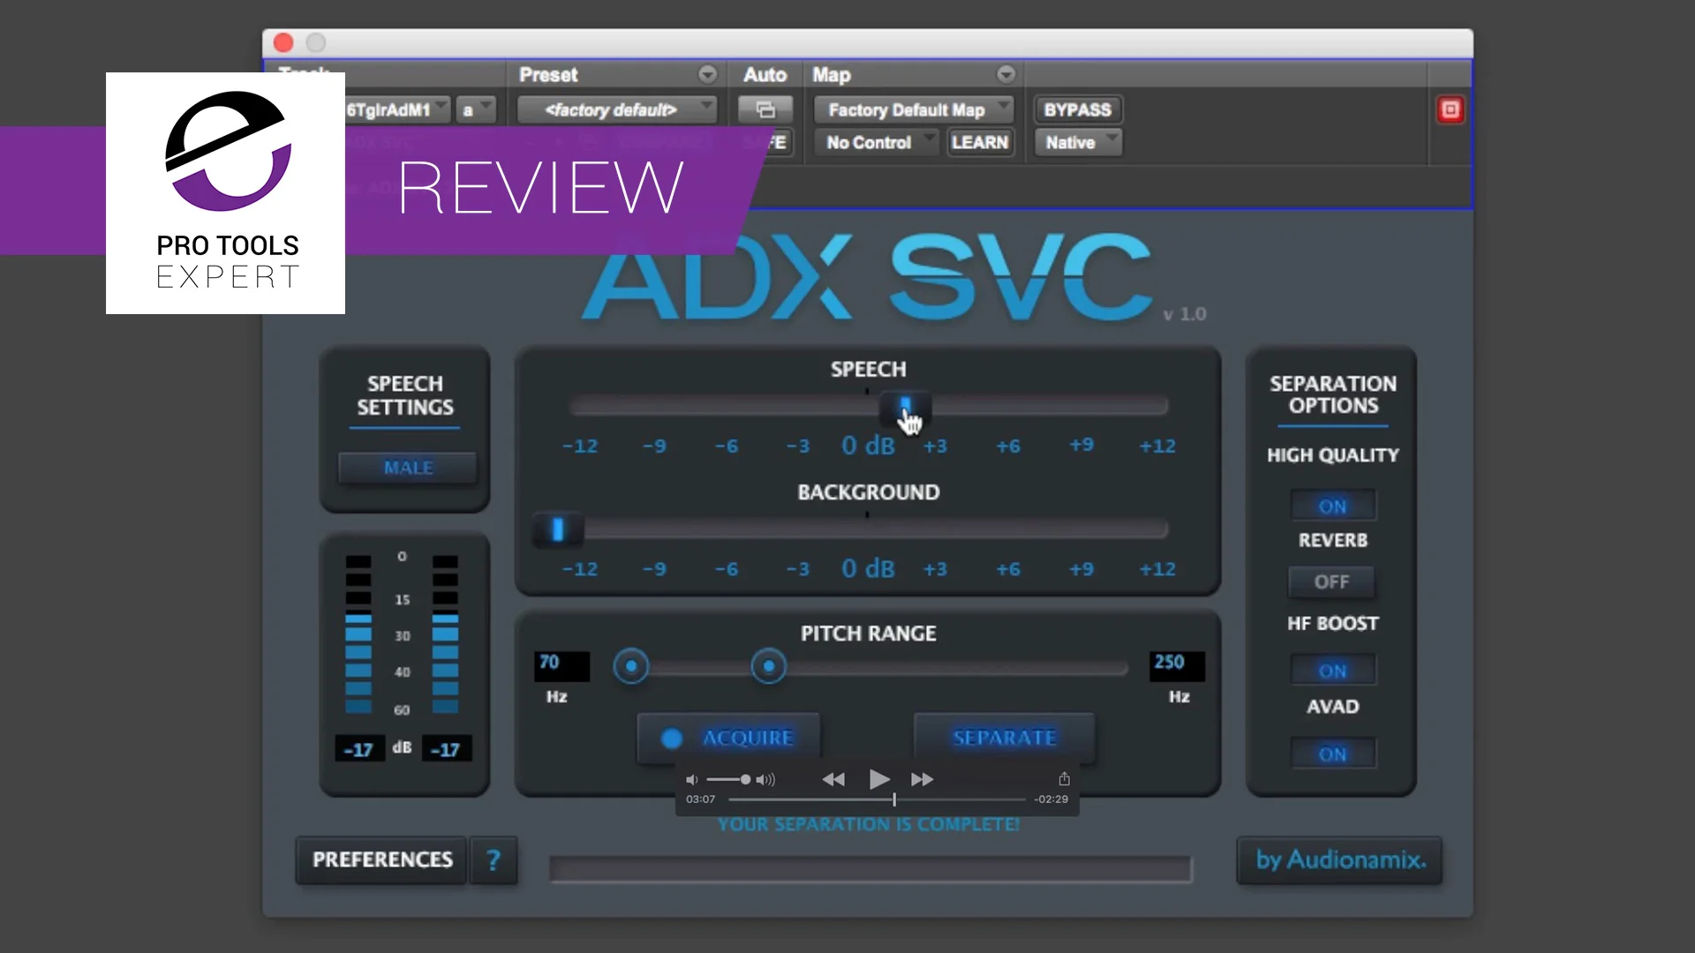Open help with the question mark icon
The image size is (1695, 953).
pos(493,860)
